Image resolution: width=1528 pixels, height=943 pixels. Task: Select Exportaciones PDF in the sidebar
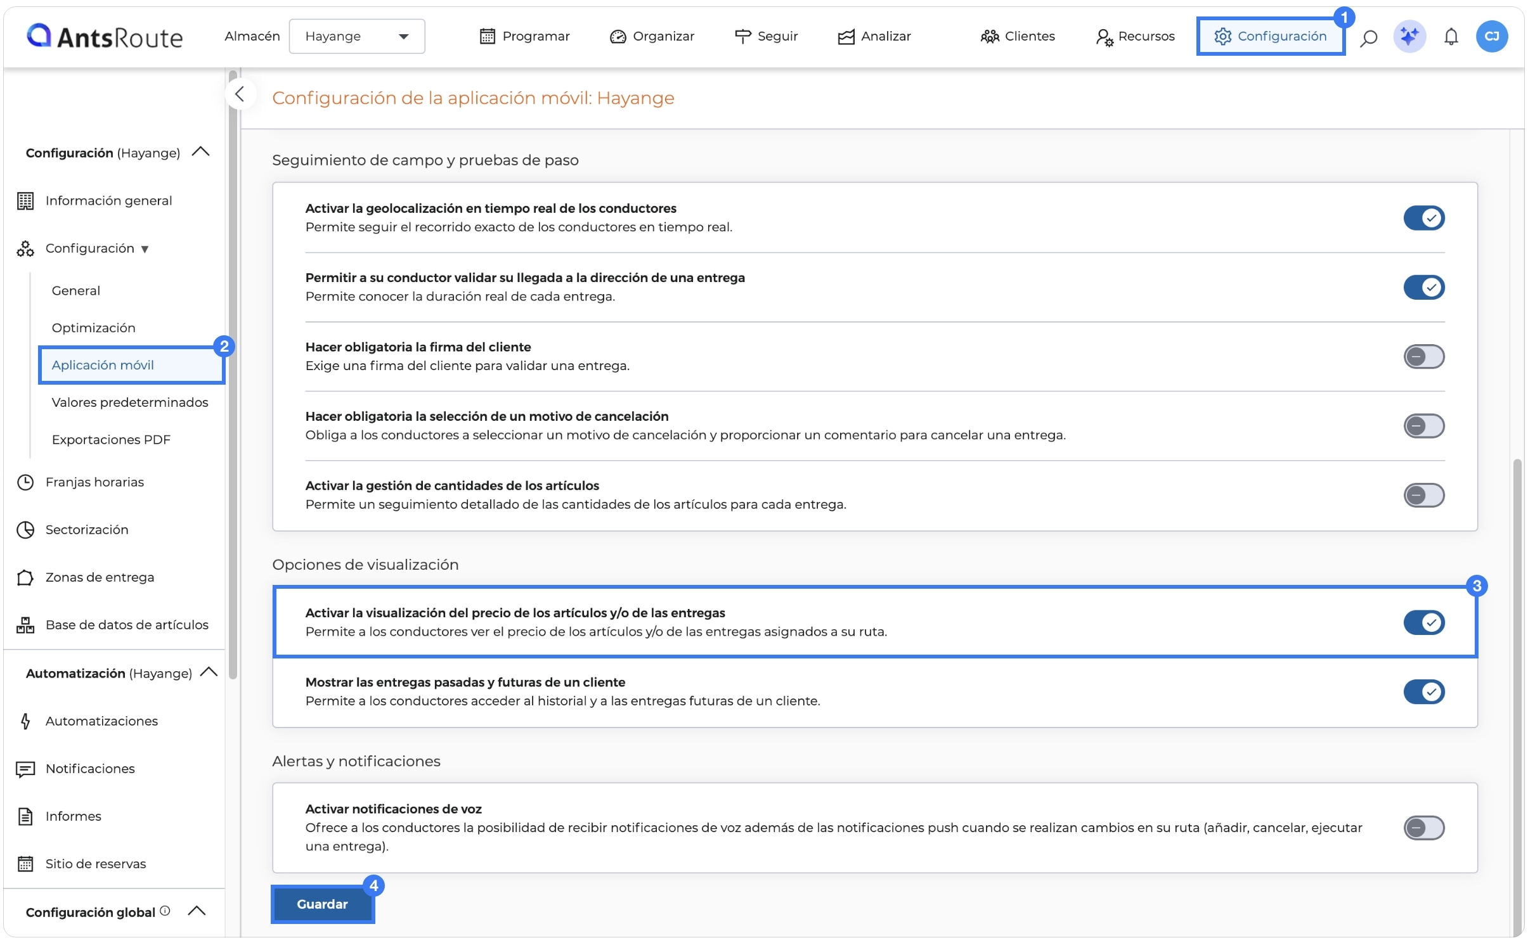coord(111,440)
